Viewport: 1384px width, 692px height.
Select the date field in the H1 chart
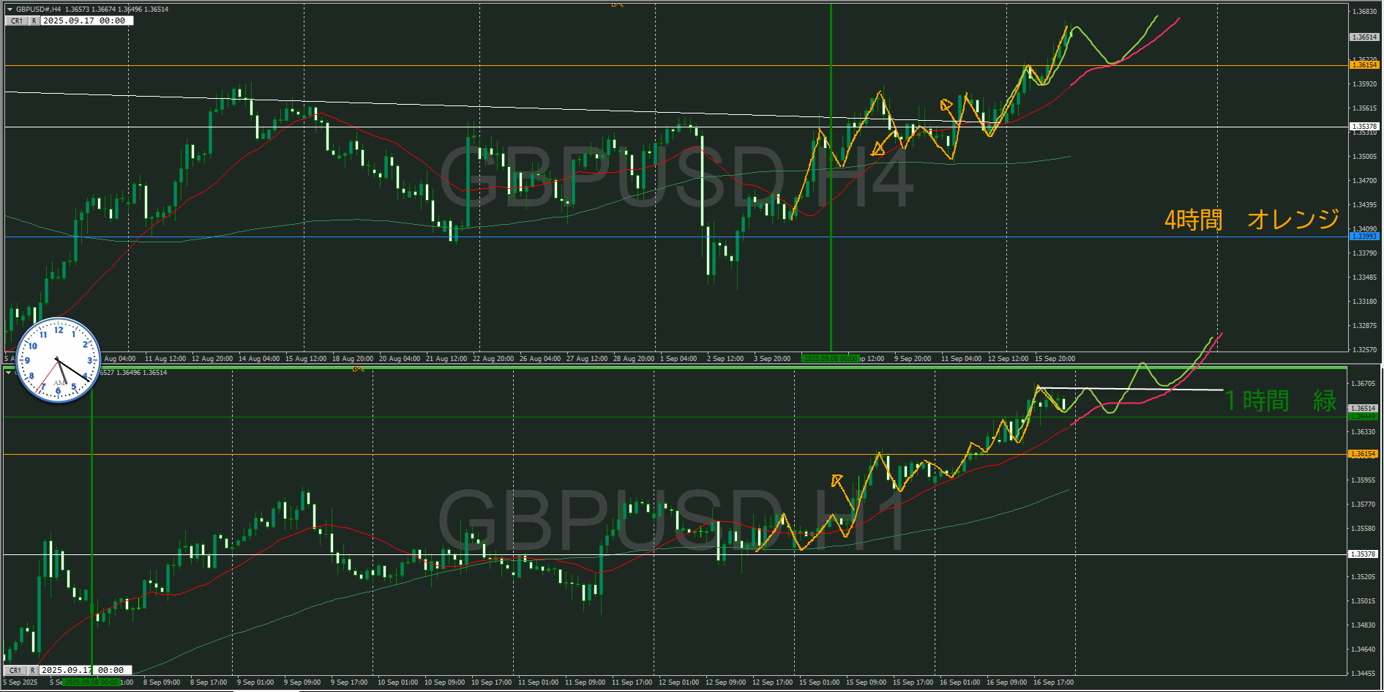click(86, 670)
